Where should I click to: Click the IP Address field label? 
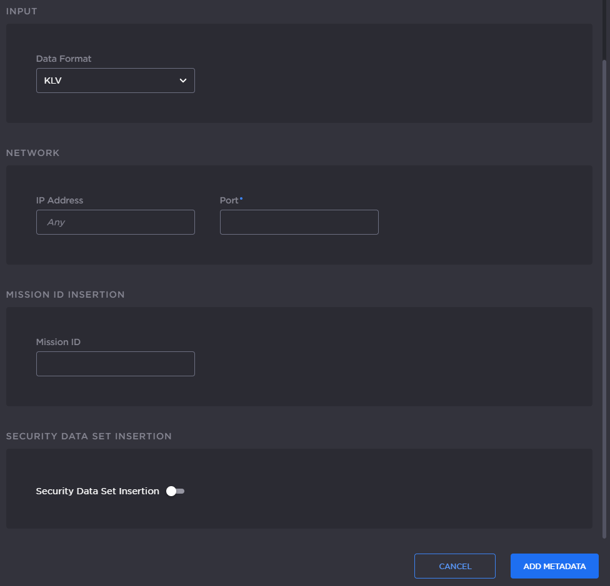pyautogui.click(x=59, y=200)
